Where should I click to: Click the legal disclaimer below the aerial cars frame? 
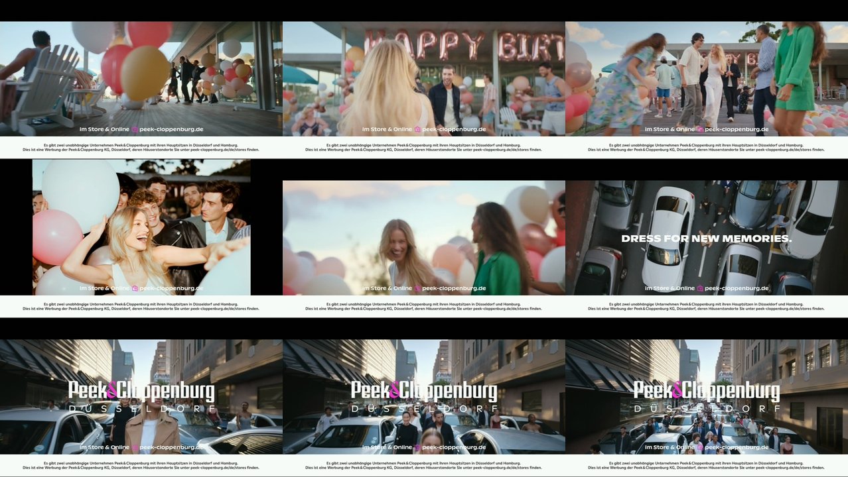707,306
